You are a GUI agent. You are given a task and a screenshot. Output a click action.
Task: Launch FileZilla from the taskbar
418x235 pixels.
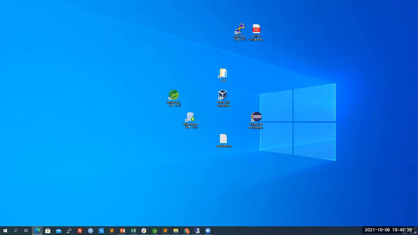click(x=80, y=231)
